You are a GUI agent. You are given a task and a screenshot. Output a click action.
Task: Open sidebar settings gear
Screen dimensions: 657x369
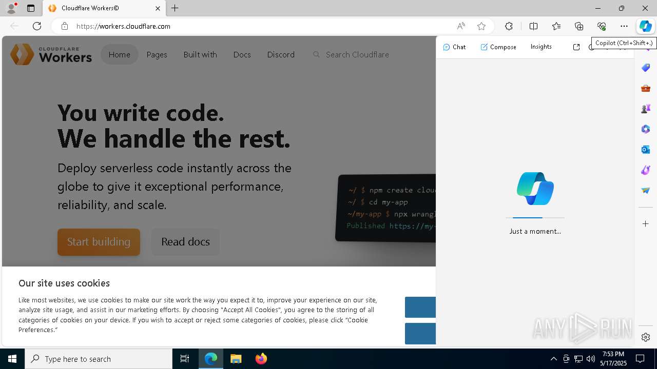click(646, 337)
